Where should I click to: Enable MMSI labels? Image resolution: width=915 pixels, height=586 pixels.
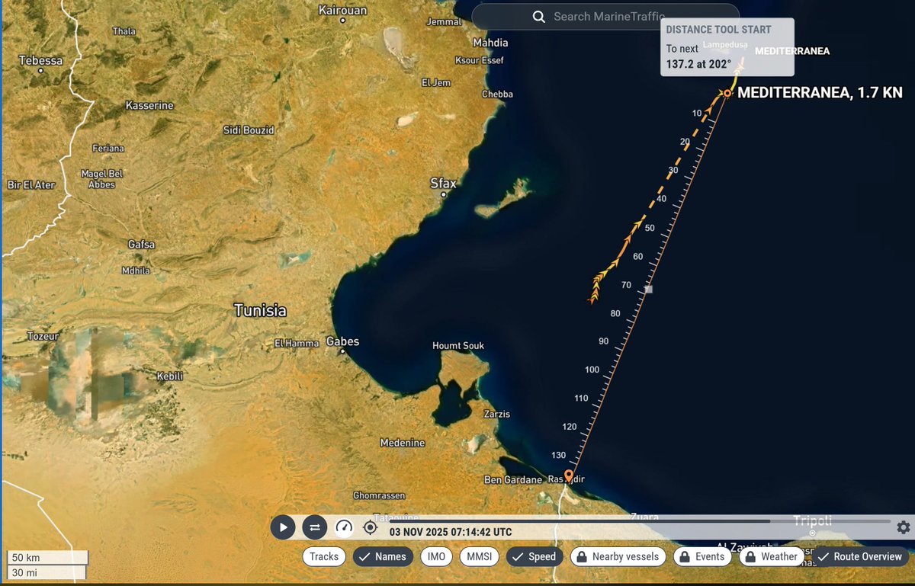(x=480, y=557)
